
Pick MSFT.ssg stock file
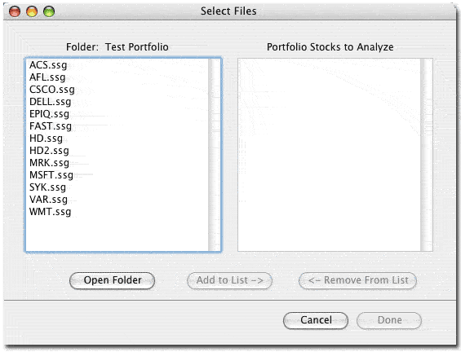(x=51, y=175)
